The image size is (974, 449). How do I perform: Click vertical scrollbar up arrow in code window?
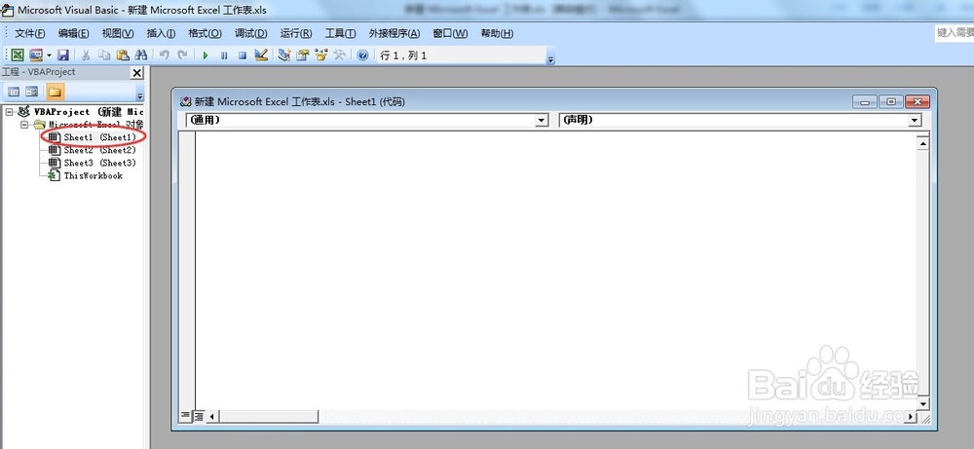tap(922, 143)
